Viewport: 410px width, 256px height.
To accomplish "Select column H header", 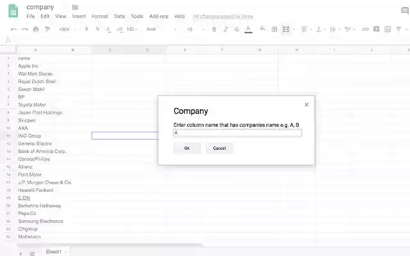I will pos(297,50).
